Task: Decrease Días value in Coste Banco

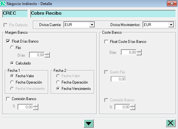Action: coord(139,54)
